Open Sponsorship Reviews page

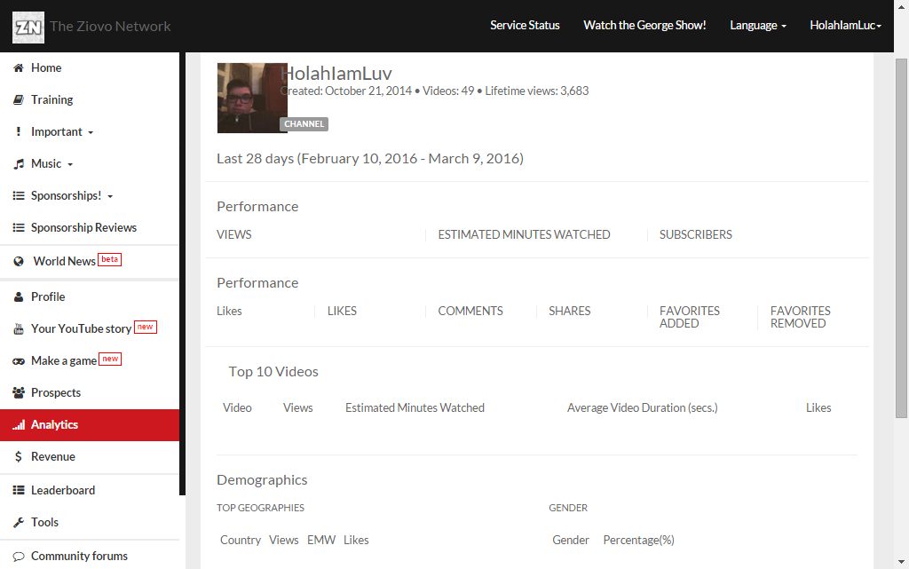tap(90, 228)
